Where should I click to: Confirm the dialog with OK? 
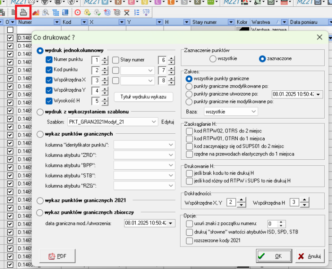click(x=274, y=256)
